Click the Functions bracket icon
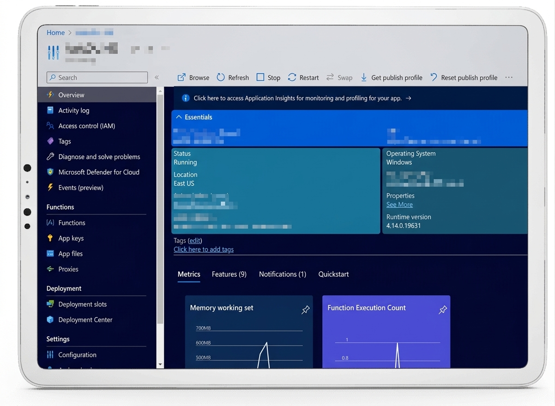Screen dimensions: 555x406 point(50,222)
